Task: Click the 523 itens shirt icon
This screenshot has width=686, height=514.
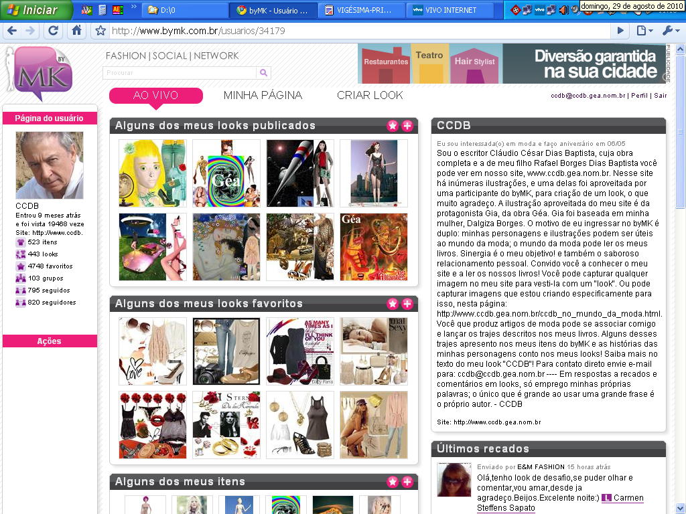Action: (x=20, y=242)
